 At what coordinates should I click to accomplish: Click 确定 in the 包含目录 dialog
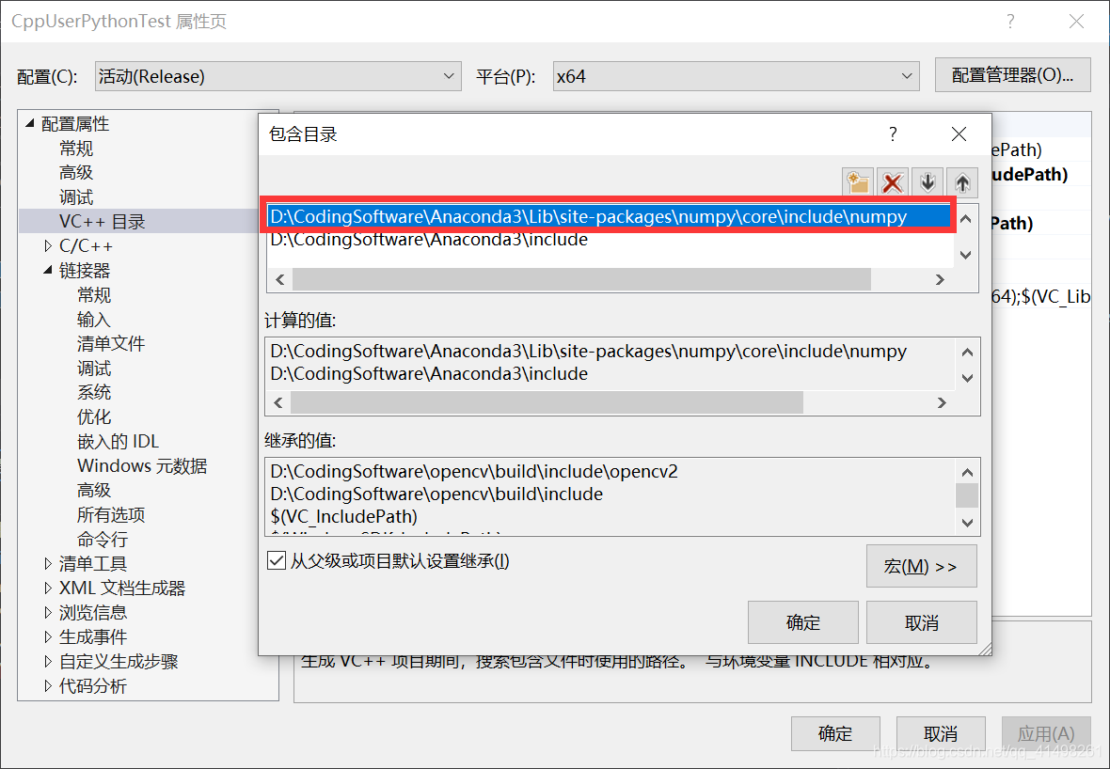[x=802, y=622]
